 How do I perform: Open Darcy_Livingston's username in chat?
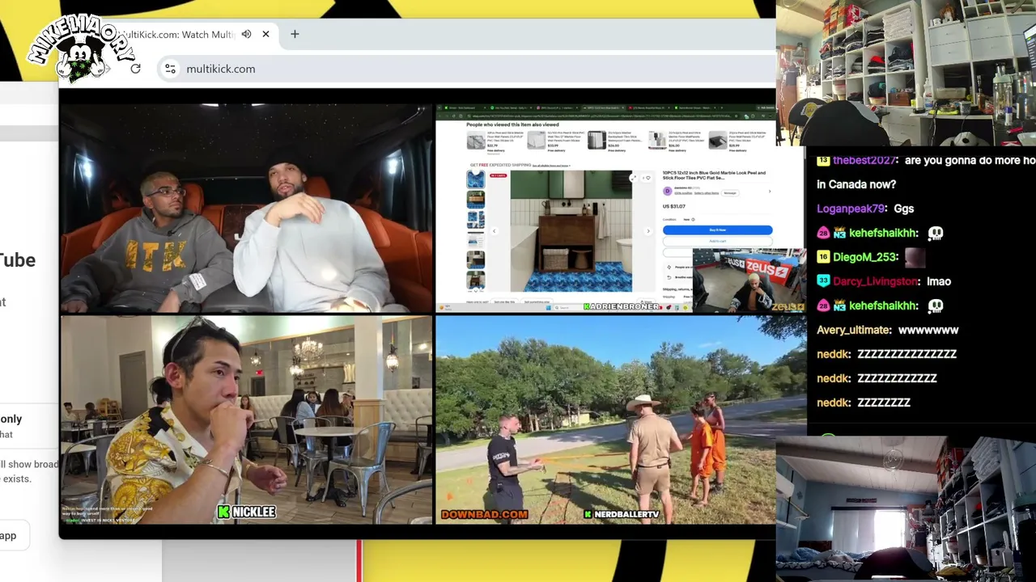click(876, 281)
